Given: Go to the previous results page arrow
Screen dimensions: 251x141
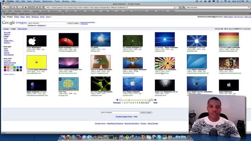Looking at the screenshot, I should click(x=117, y=100).
